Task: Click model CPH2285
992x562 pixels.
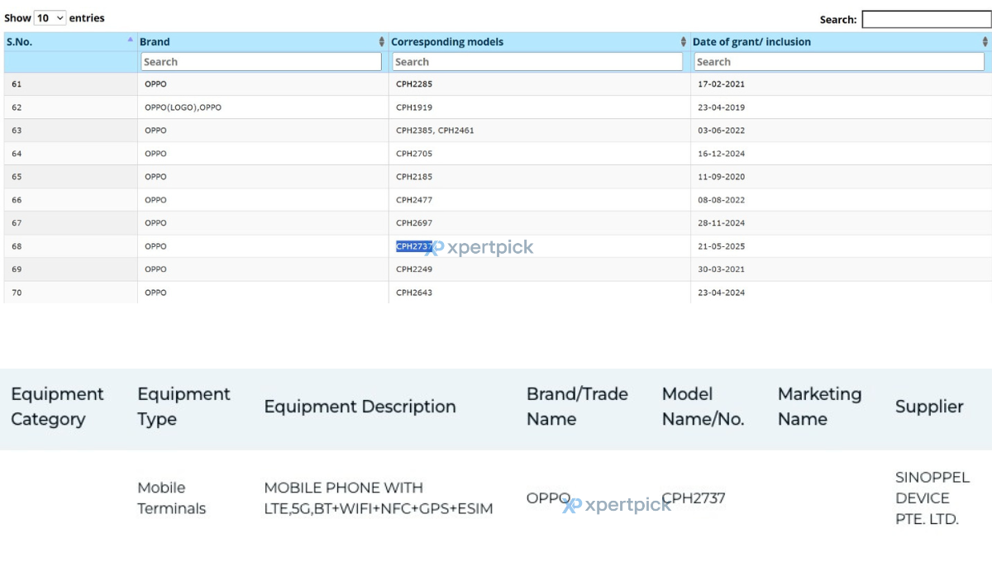Action: tap(414, 84)
